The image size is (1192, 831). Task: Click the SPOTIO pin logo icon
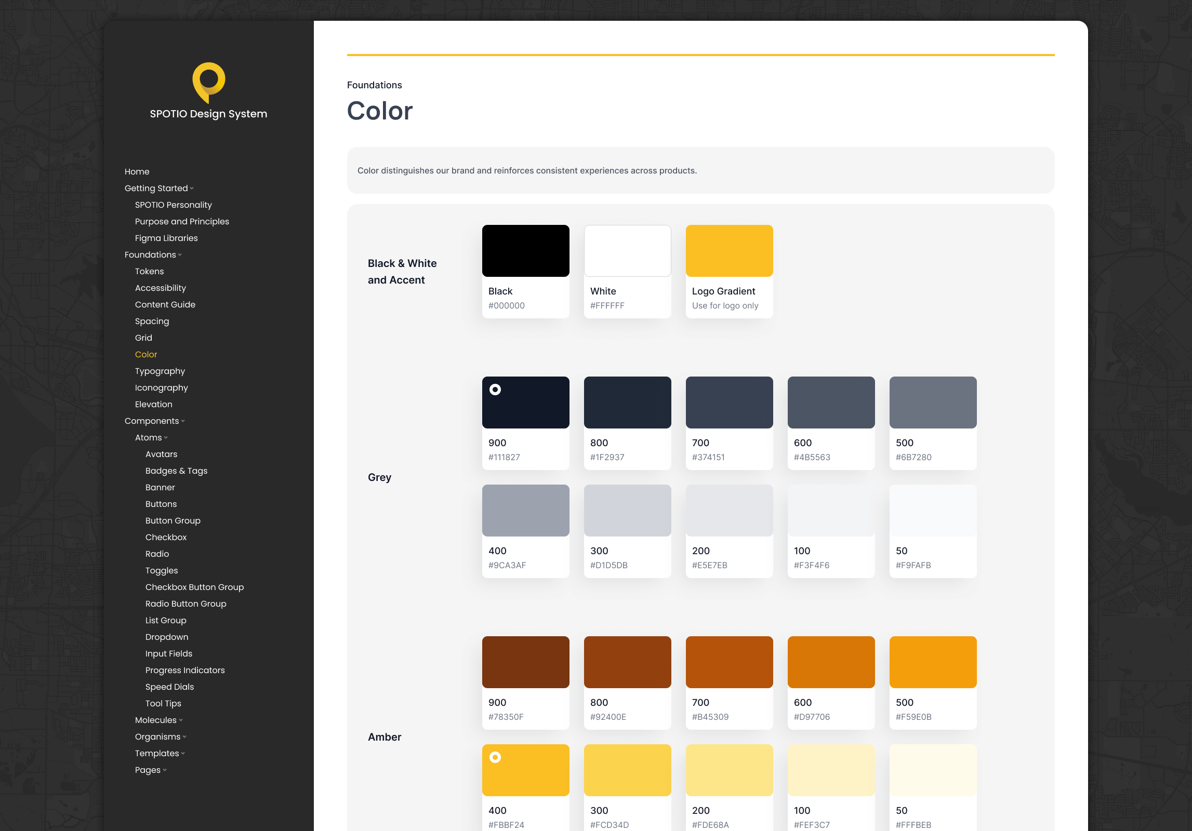pos(209,83)
